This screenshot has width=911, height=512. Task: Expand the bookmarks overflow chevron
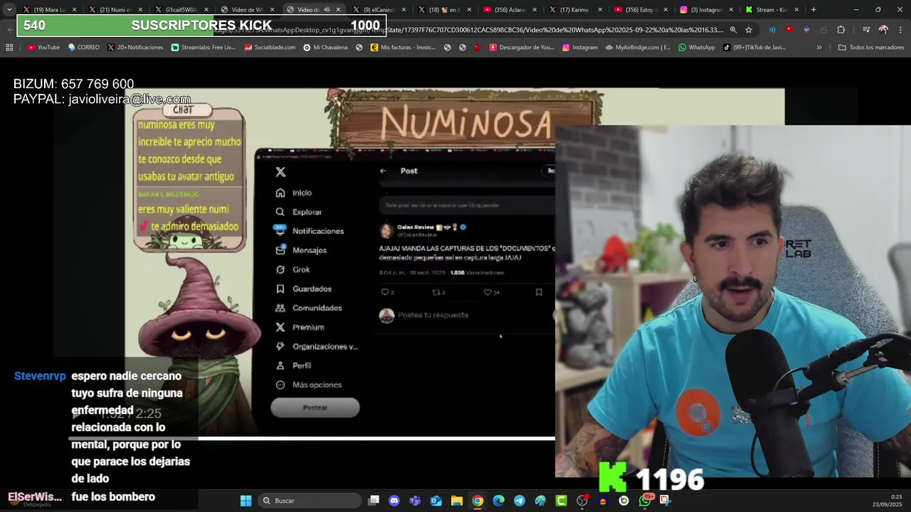(819, 47)
